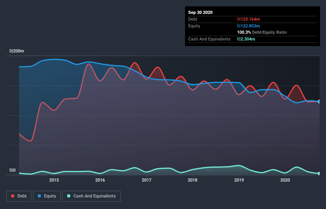Click the cash value ₪2.304m
This screenshot has height=209, width=326.
pyautogui.click(x=246, y=39)
